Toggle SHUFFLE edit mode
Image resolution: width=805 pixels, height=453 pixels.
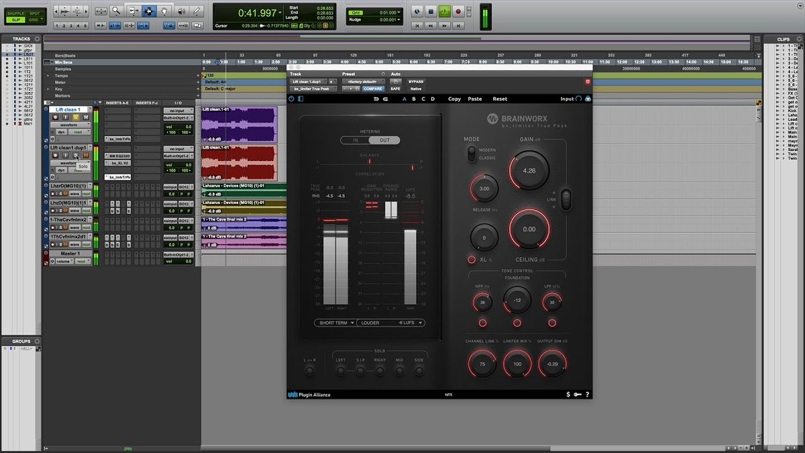15,13
